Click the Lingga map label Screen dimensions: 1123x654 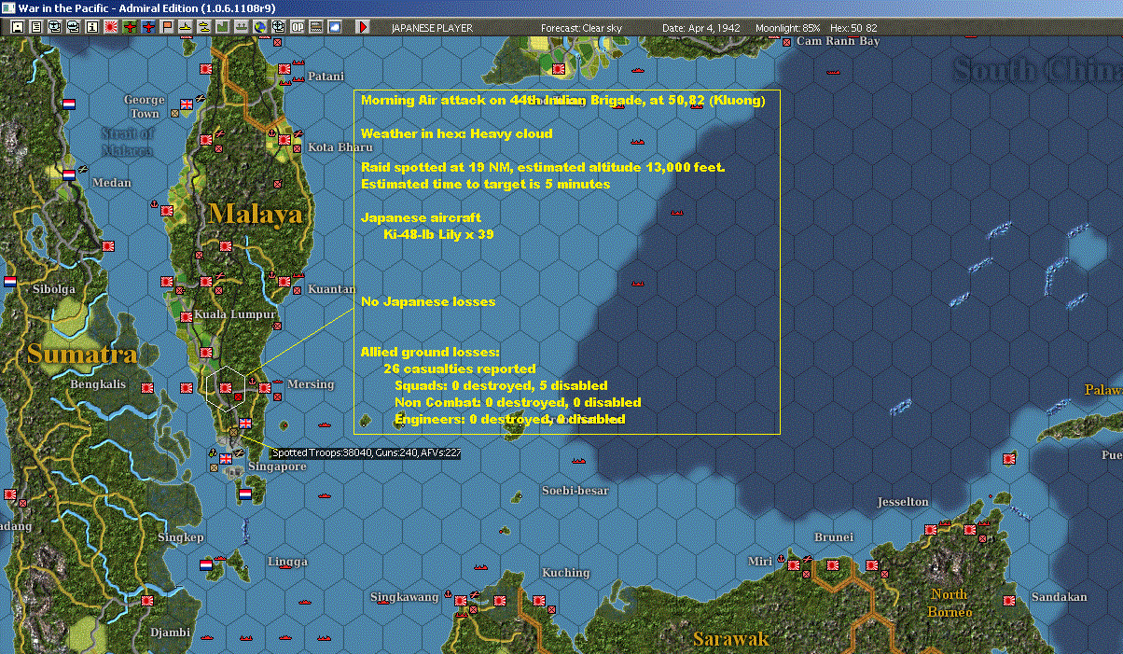(287, 562)
